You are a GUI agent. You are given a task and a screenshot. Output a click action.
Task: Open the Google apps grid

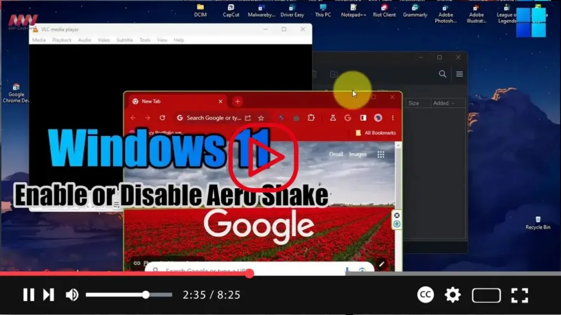381,155
